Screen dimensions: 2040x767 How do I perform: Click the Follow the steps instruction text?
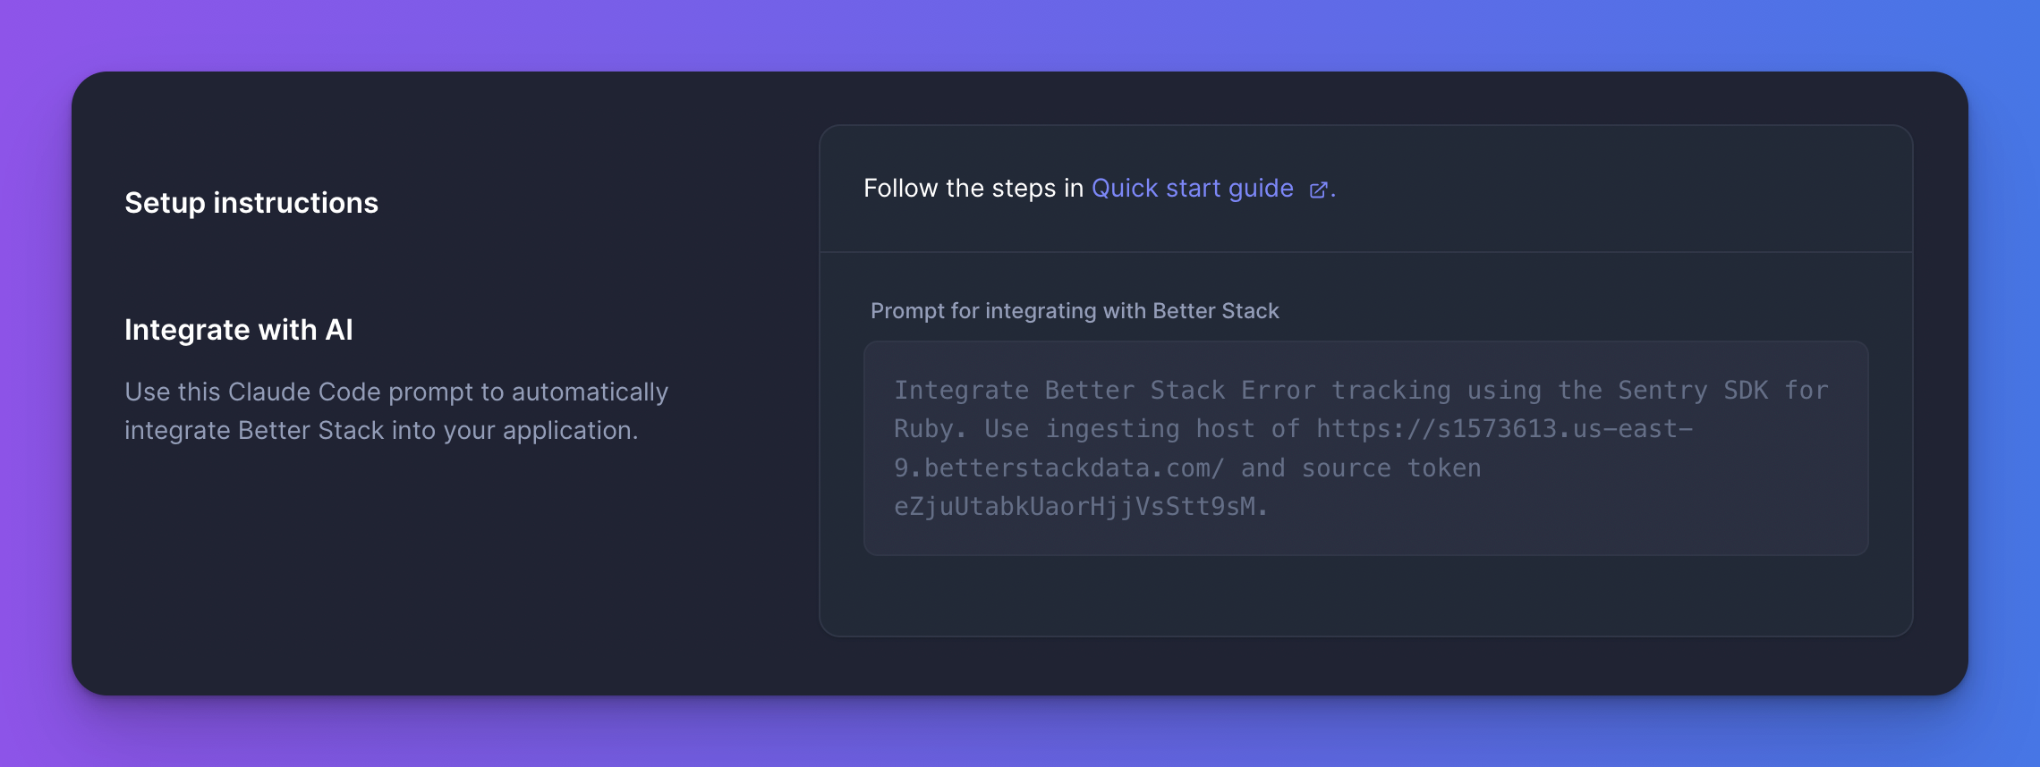973,189
